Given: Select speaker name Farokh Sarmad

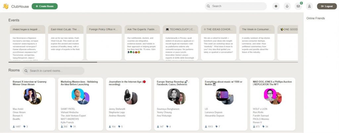Looking at the screenshot, I should point(261,116).
